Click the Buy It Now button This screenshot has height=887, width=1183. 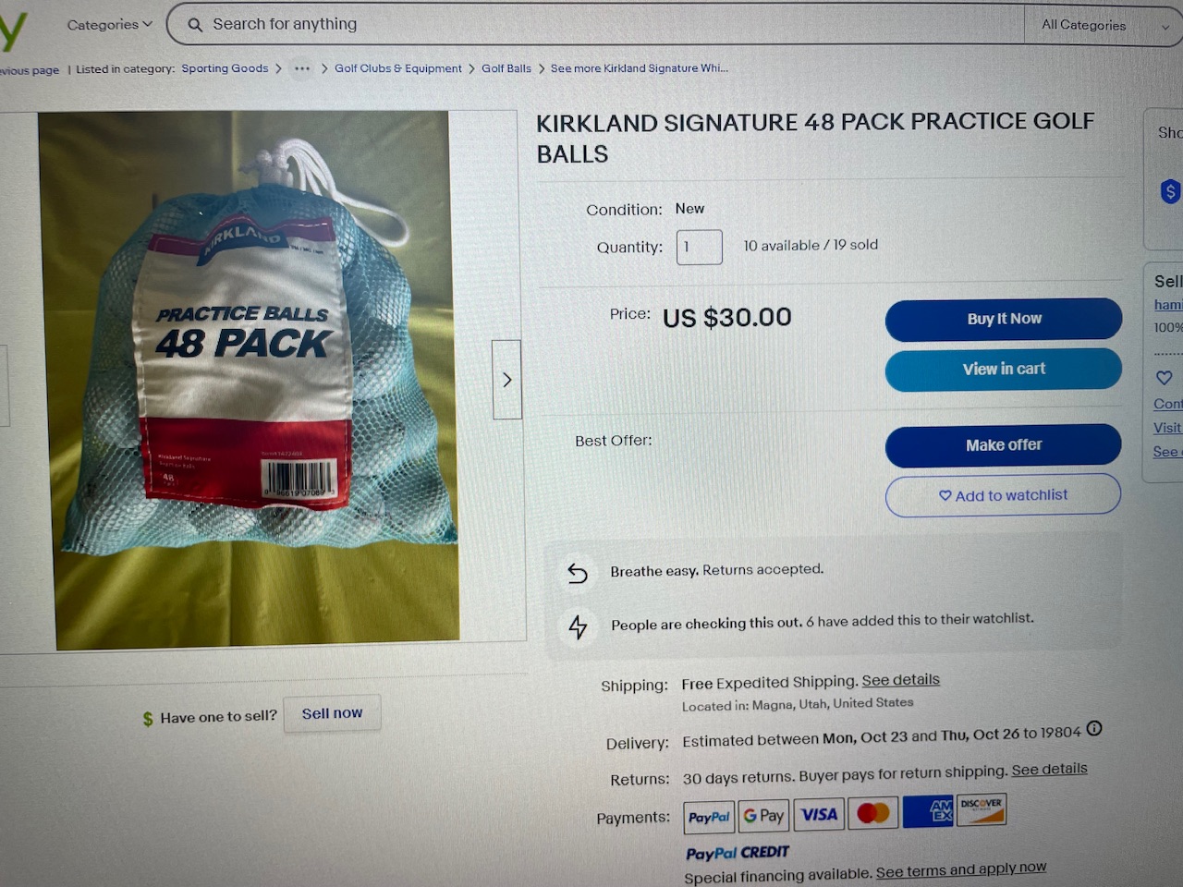[1004, 319]
